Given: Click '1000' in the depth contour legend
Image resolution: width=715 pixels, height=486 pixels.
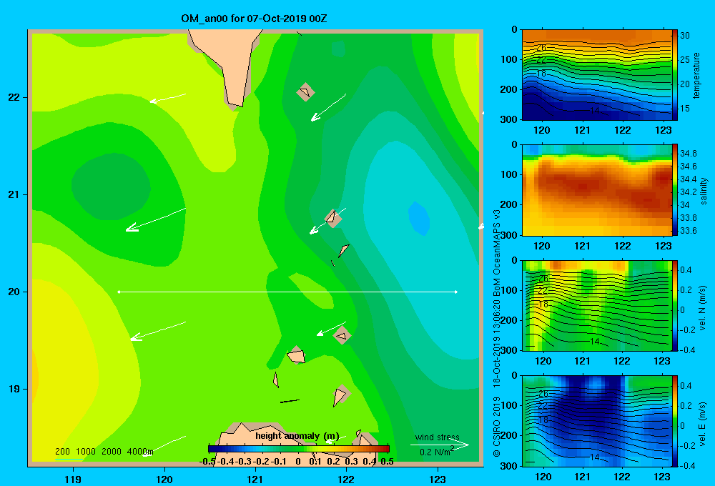Looking at the screenshot, I should tap(86, 452).
